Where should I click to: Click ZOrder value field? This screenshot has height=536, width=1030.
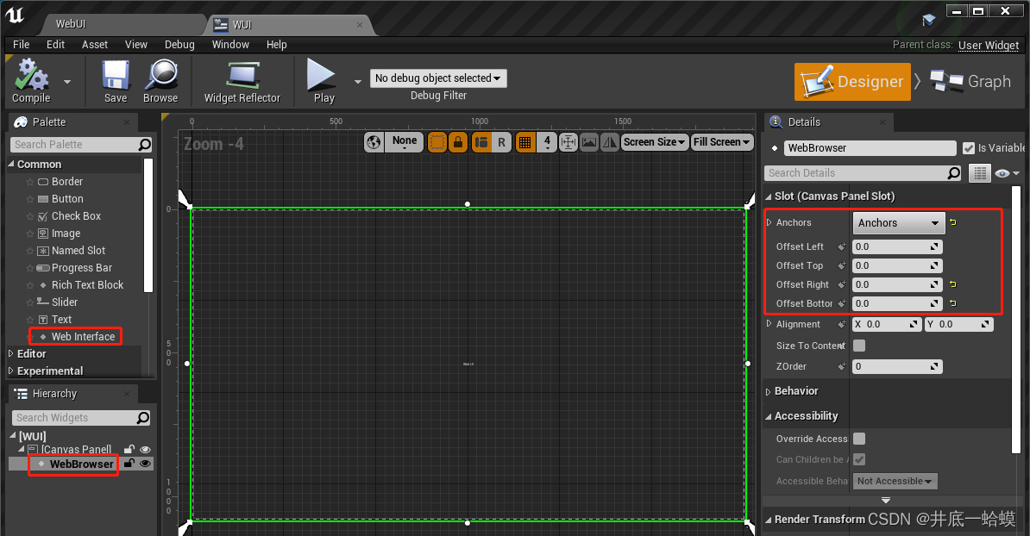click(897, 367)
